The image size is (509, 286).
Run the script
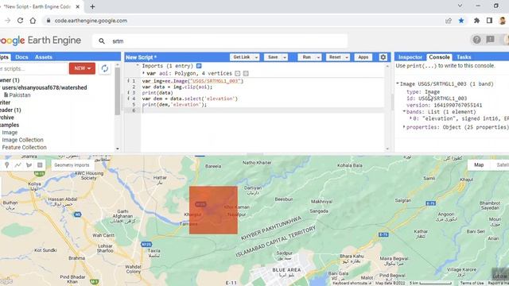coord(306,57)
